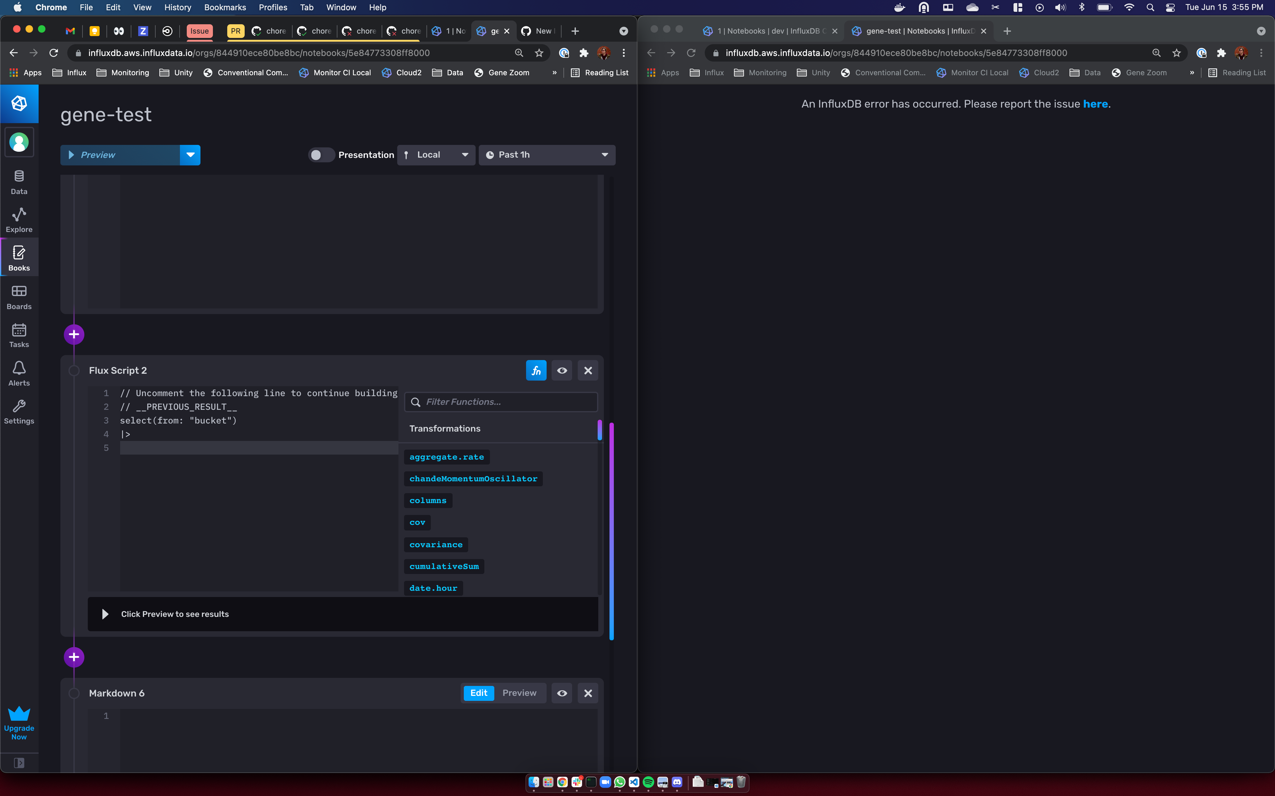
Task: Add a cell above Markdown 6
Action: click(74, 657)
